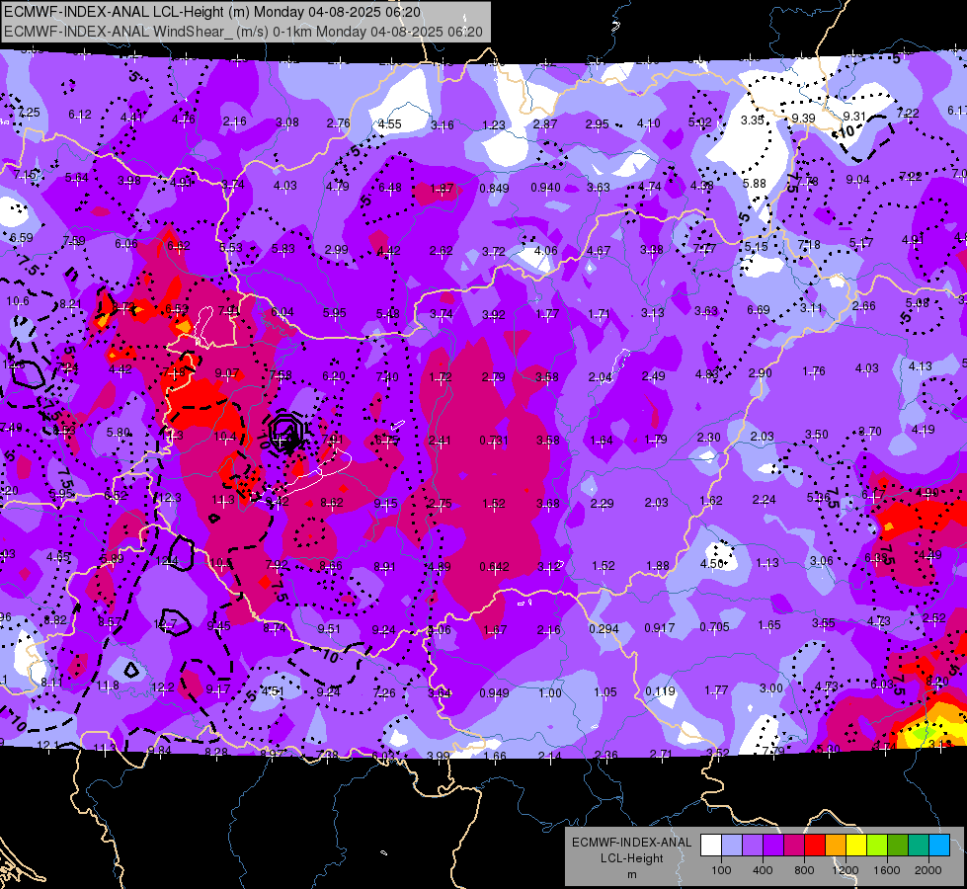Click the 1600 tick label in legend

886,870
